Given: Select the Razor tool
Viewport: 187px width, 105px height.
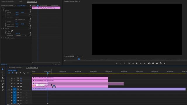Looking at the screenshot, I should pos(3,78).
